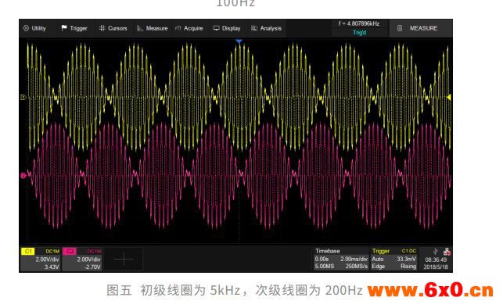Viewport: 503px width, 308px height.
Task: Click the Acquire waveform icon
Action: pos(178,28)
